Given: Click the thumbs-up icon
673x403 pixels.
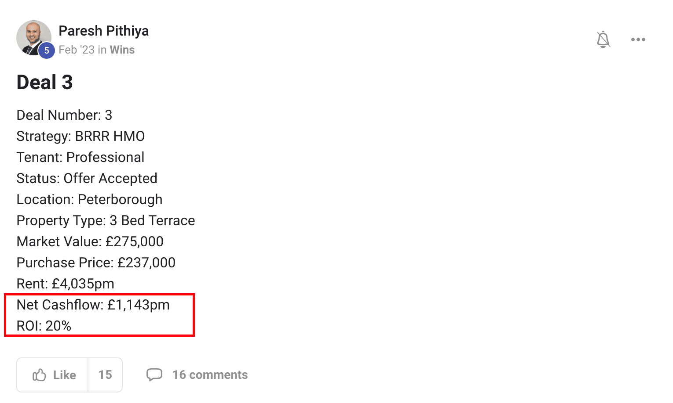Looking at the screenshot, I should (x=39, y=375).
